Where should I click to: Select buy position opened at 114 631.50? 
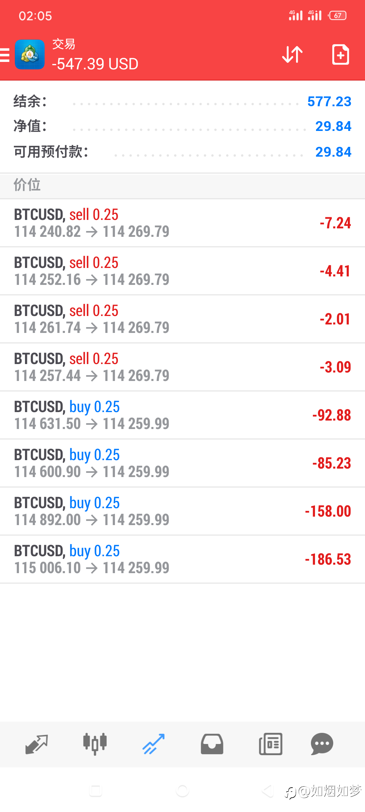(x=182, y=415)
